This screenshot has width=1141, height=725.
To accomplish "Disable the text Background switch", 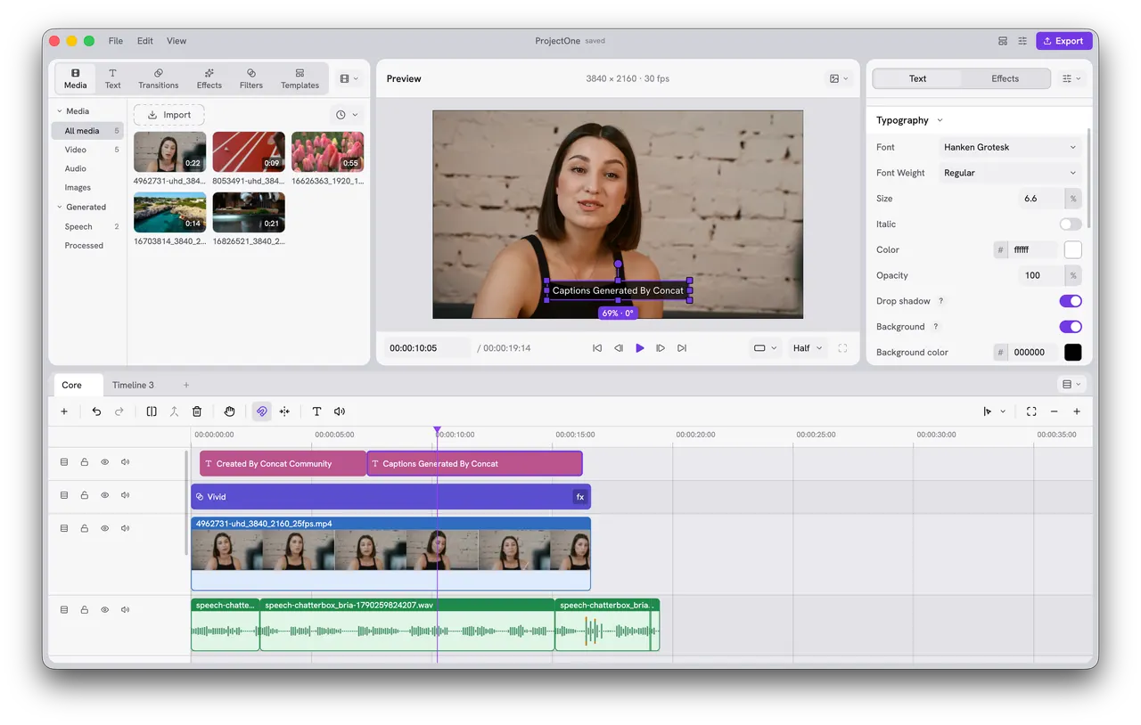I will (1071, 327).
